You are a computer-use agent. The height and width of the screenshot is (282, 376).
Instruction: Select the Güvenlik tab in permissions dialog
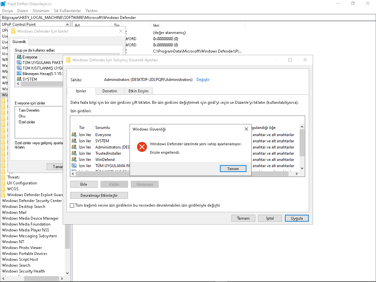[x=19, y=42]
